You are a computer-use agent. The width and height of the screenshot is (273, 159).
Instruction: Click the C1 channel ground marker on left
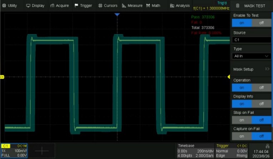[x=2, y=77]
